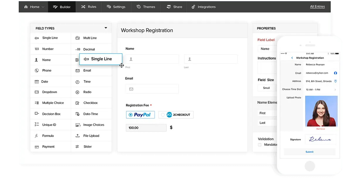
Task: Click the Instructions text area
Action: tap(267, 68)
